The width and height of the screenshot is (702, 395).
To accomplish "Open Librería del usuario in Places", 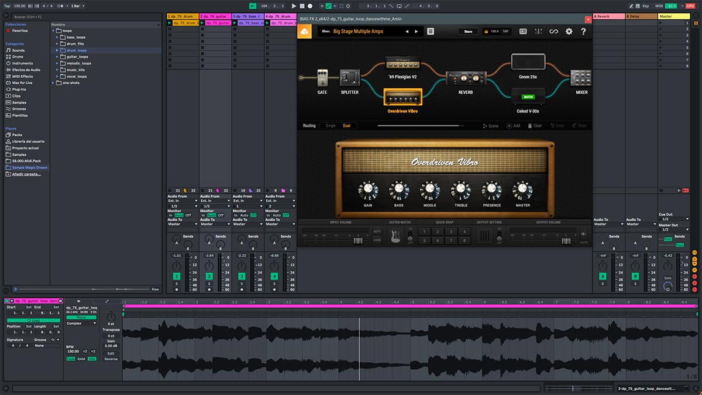I will point(25,141).
